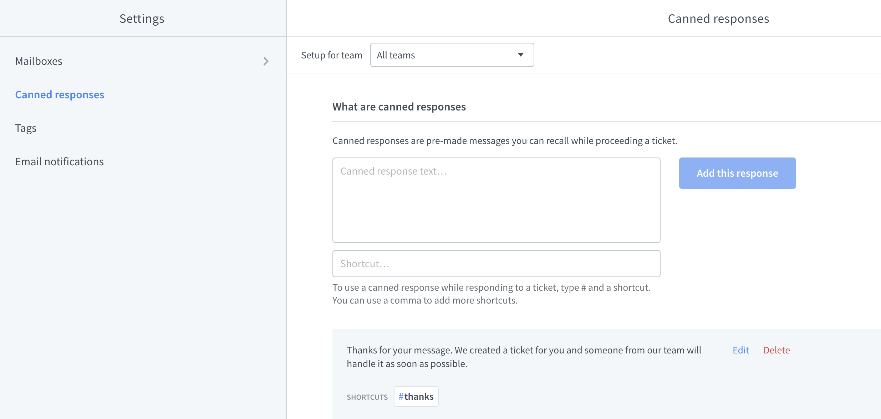Viewport: 881px width, 419px height.
Task: Click inside the Canned response text area
Action: click(x=496, y=200)
